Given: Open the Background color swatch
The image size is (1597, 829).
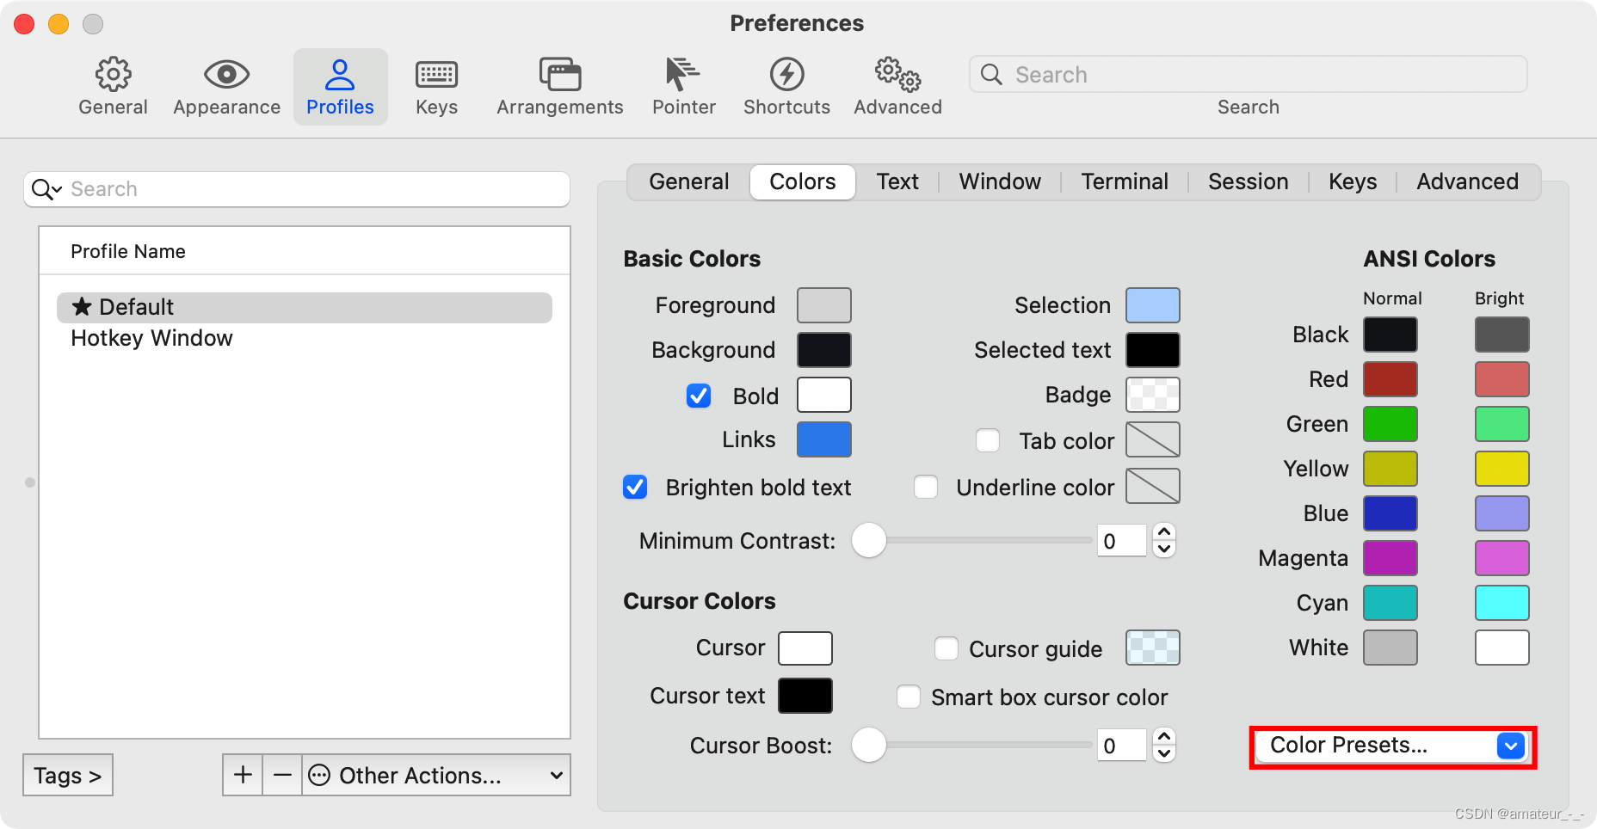Looking at the screenshot, I should [x=824, y=350].
